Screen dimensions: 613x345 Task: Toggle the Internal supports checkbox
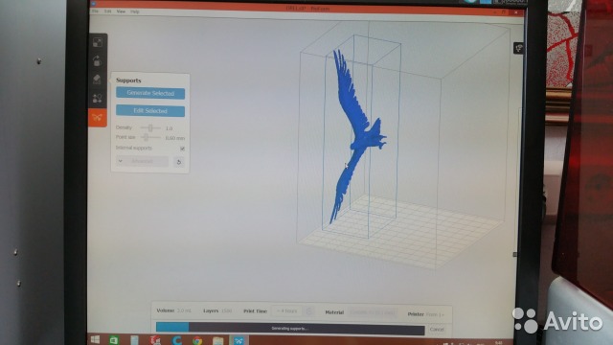point(182,149)
